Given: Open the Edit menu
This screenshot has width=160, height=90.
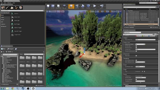Looking at the screenshot, I should (5, 3).
